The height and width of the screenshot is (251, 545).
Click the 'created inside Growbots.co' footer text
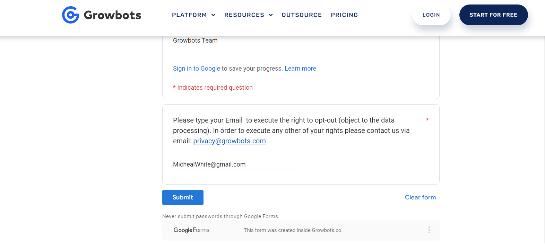(x=293, y=230)
